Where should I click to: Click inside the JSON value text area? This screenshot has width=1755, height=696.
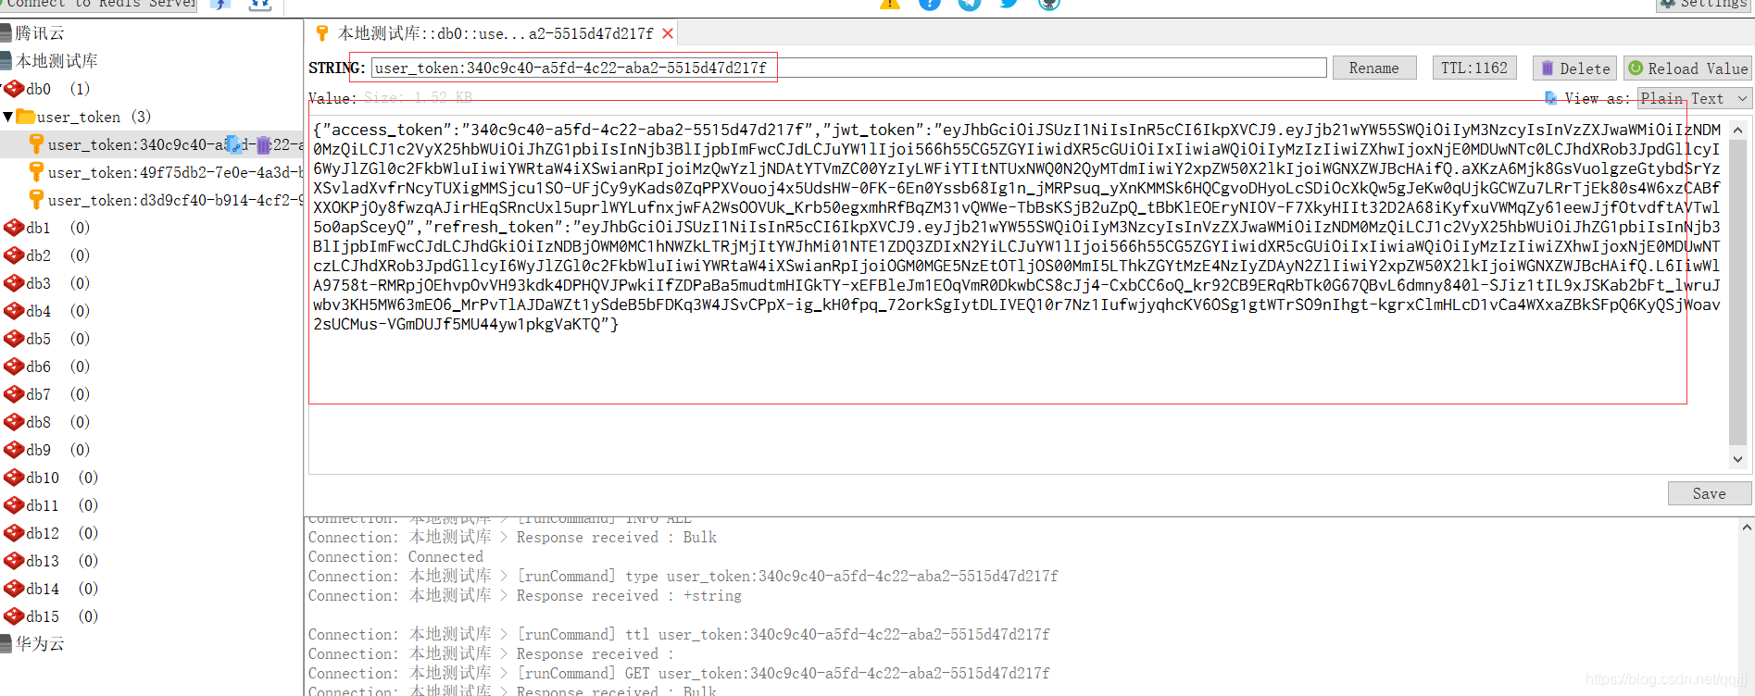click(x=1017, y=296)
